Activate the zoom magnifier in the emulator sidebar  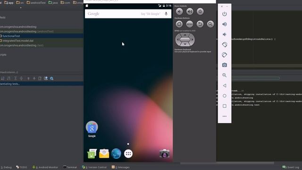click(225, 75)
